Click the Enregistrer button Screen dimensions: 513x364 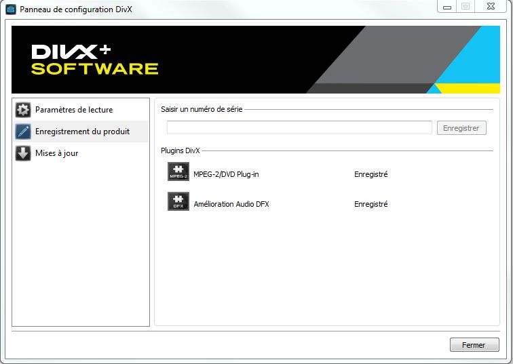click(461, 128)
